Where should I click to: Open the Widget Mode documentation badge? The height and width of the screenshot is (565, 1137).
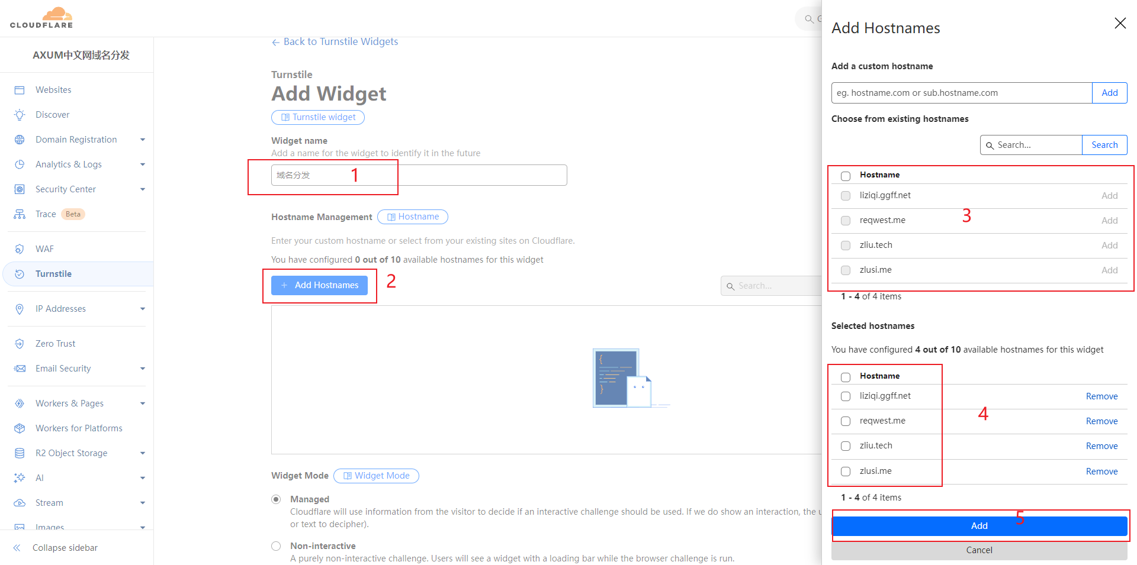click(376, 476)
